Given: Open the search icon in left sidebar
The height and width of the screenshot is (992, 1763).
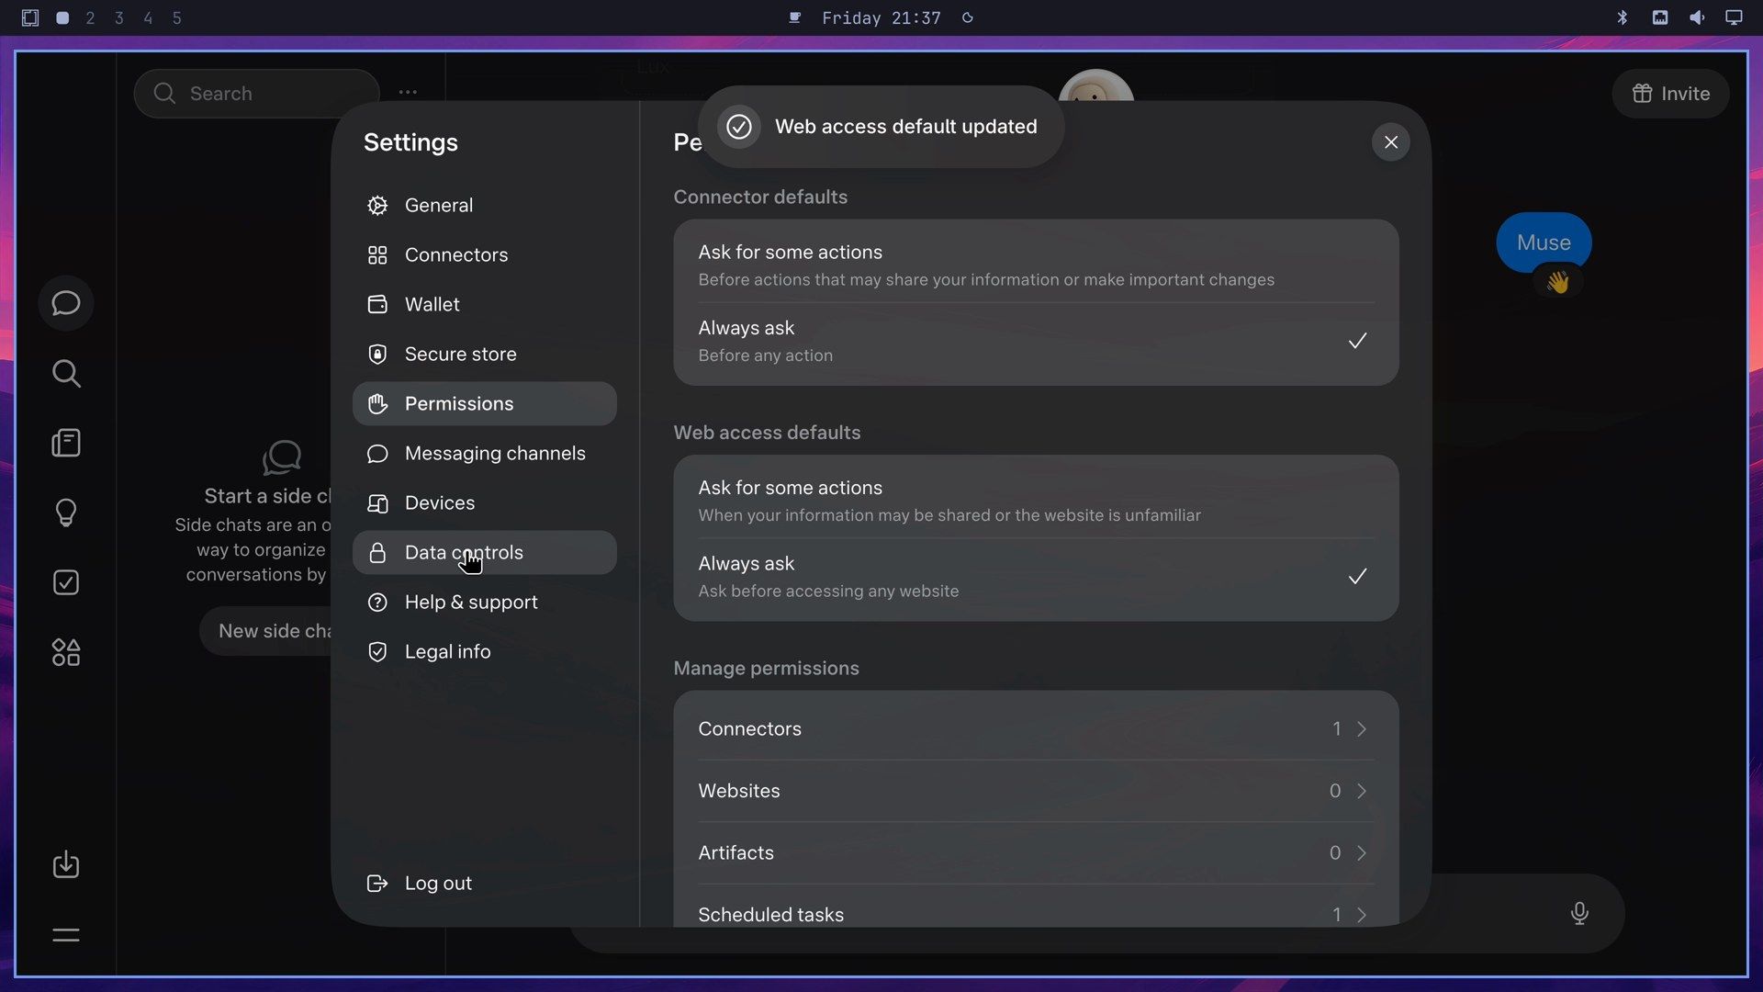Looking at the screenshot, I should tap(66, 373).
